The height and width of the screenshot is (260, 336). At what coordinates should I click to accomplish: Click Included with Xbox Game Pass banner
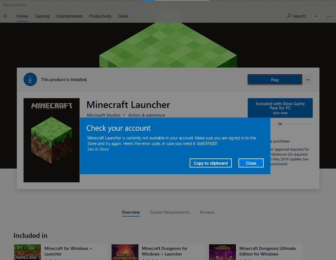click(280, 108)
